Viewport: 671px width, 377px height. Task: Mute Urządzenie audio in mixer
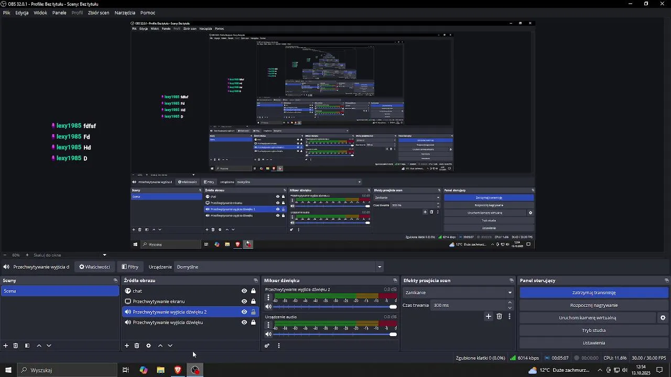[268, 334]
